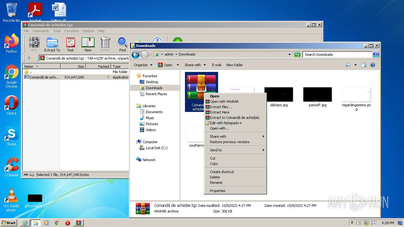Open Recycle Bin desktop icon
The width and height of the screenshot is (404, 227).
coord(11,13)
